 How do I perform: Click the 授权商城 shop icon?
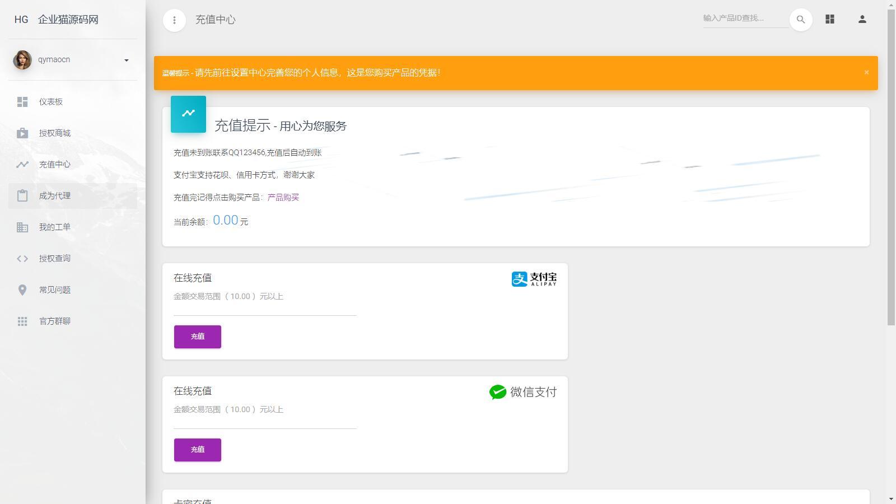point(22,133)
